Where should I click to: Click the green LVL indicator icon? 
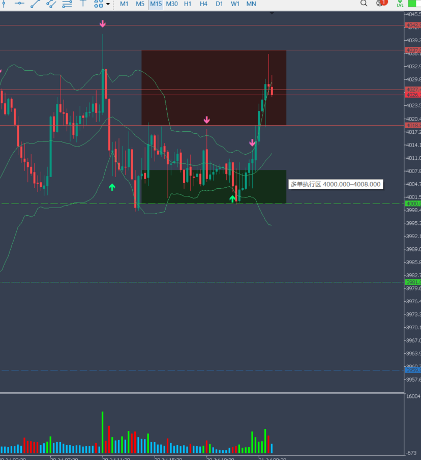pyautogui.click(x=400, y=4)
